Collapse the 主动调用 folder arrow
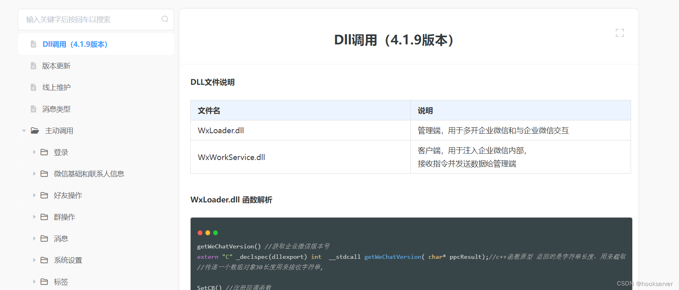679x290 pixels. click(x=24, y=131)
